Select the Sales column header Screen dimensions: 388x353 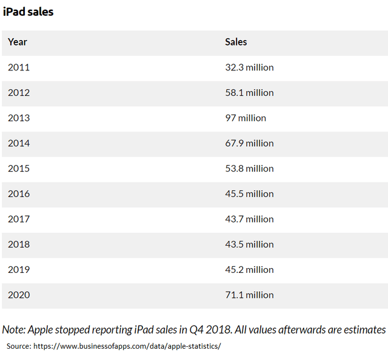(x=236, y=42)
